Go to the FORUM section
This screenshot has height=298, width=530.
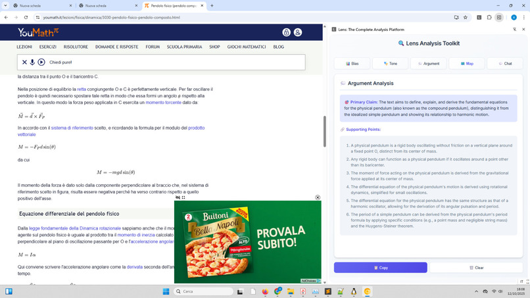(x=153, y=47)
